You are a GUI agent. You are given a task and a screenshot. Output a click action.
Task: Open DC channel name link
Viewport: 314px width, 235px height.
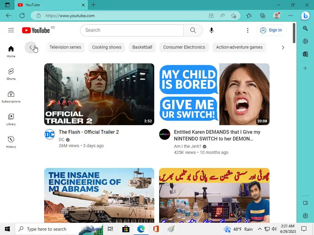(61, 140)
